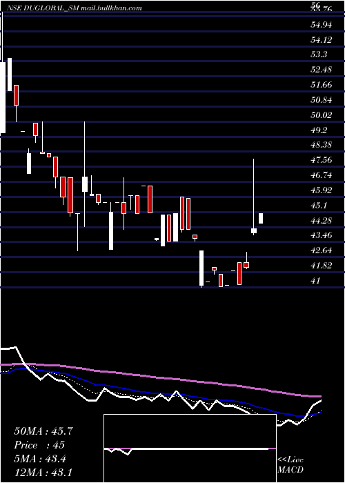This screenshot has width=345, height=483.
Task: Click the 54.94 price axis label
Action: click(x=322, y=25)
